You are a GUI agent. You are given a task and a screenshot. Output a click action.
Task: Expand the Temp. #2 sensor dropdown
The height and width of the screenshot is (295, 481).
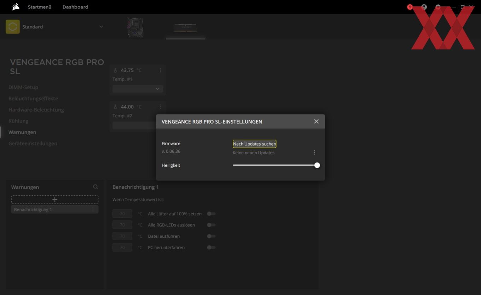pyautogui.click(x=134, y=125)
